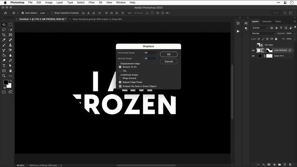
Task: Select Repeat Edge Pixels radio button
Action: pos(120,82)
